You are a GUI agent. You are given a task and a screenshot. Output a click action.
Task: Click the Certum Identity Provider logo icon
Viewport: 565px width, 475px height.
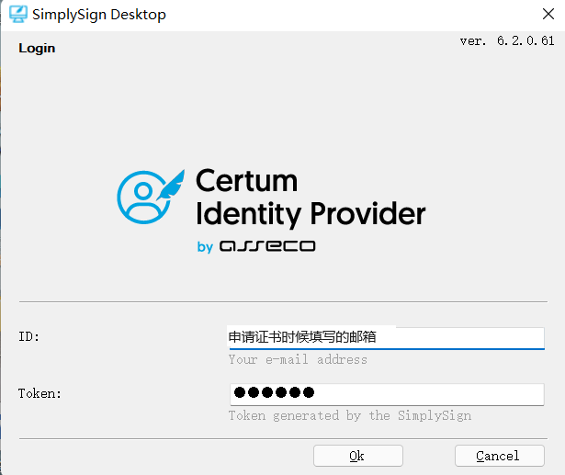pyautogui.click(x=151, y=197)
